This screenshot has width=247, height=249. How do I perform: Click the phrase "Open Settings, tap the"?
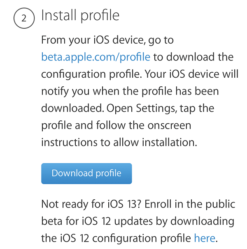160,108
